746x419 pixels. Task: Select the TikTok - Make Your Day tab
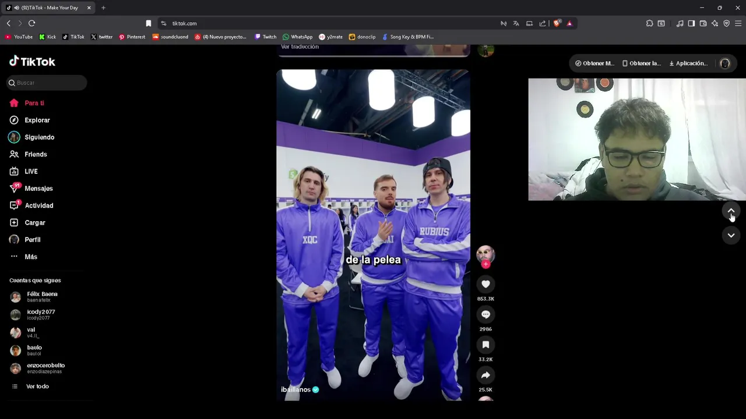tap(48, 8)
